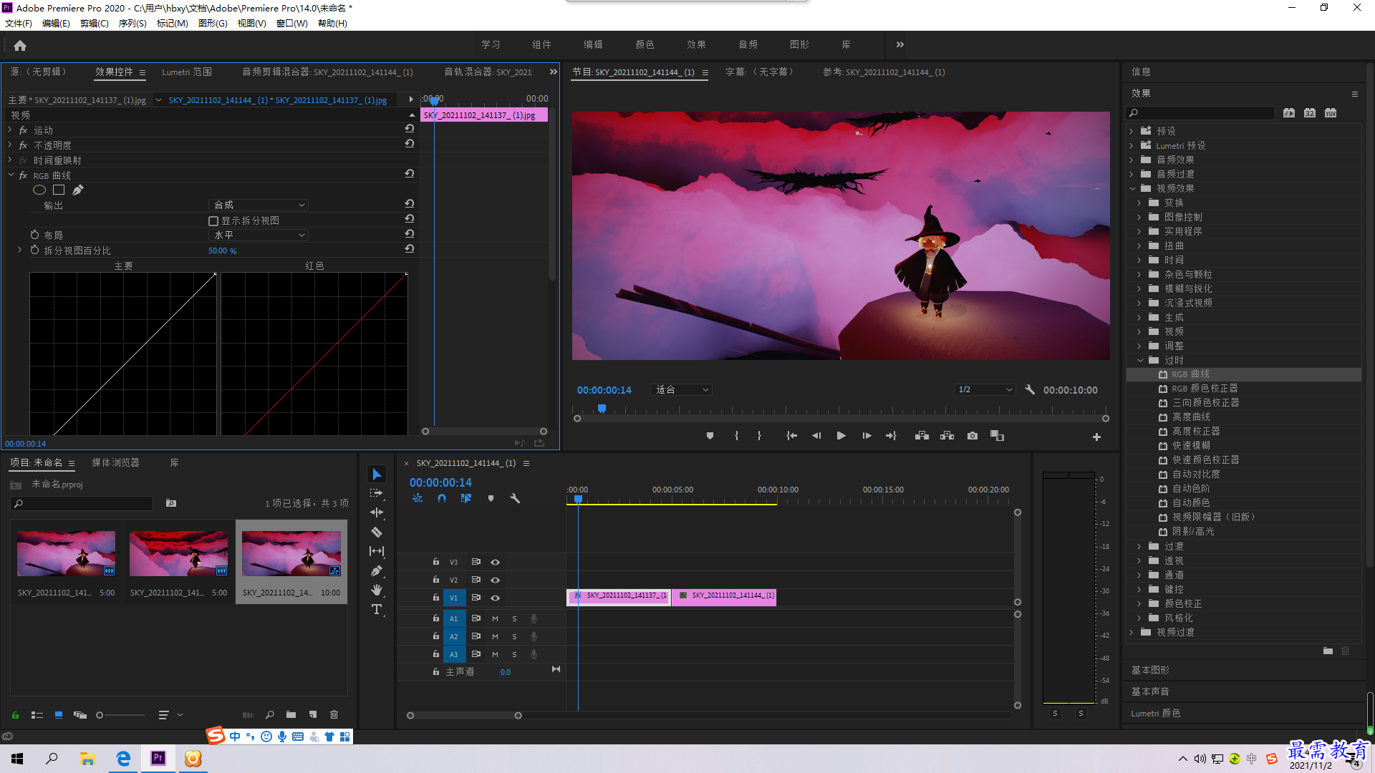Create ellipse mask for RGB 曲线
1375x773 pixels.
(39, 190)
